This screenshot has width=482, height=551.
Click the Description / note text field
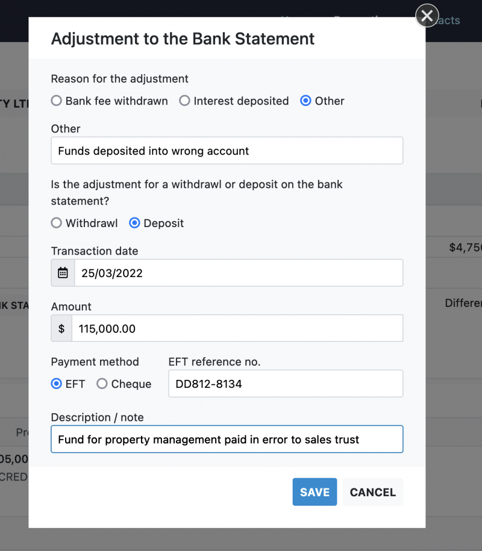coord(226,440)
